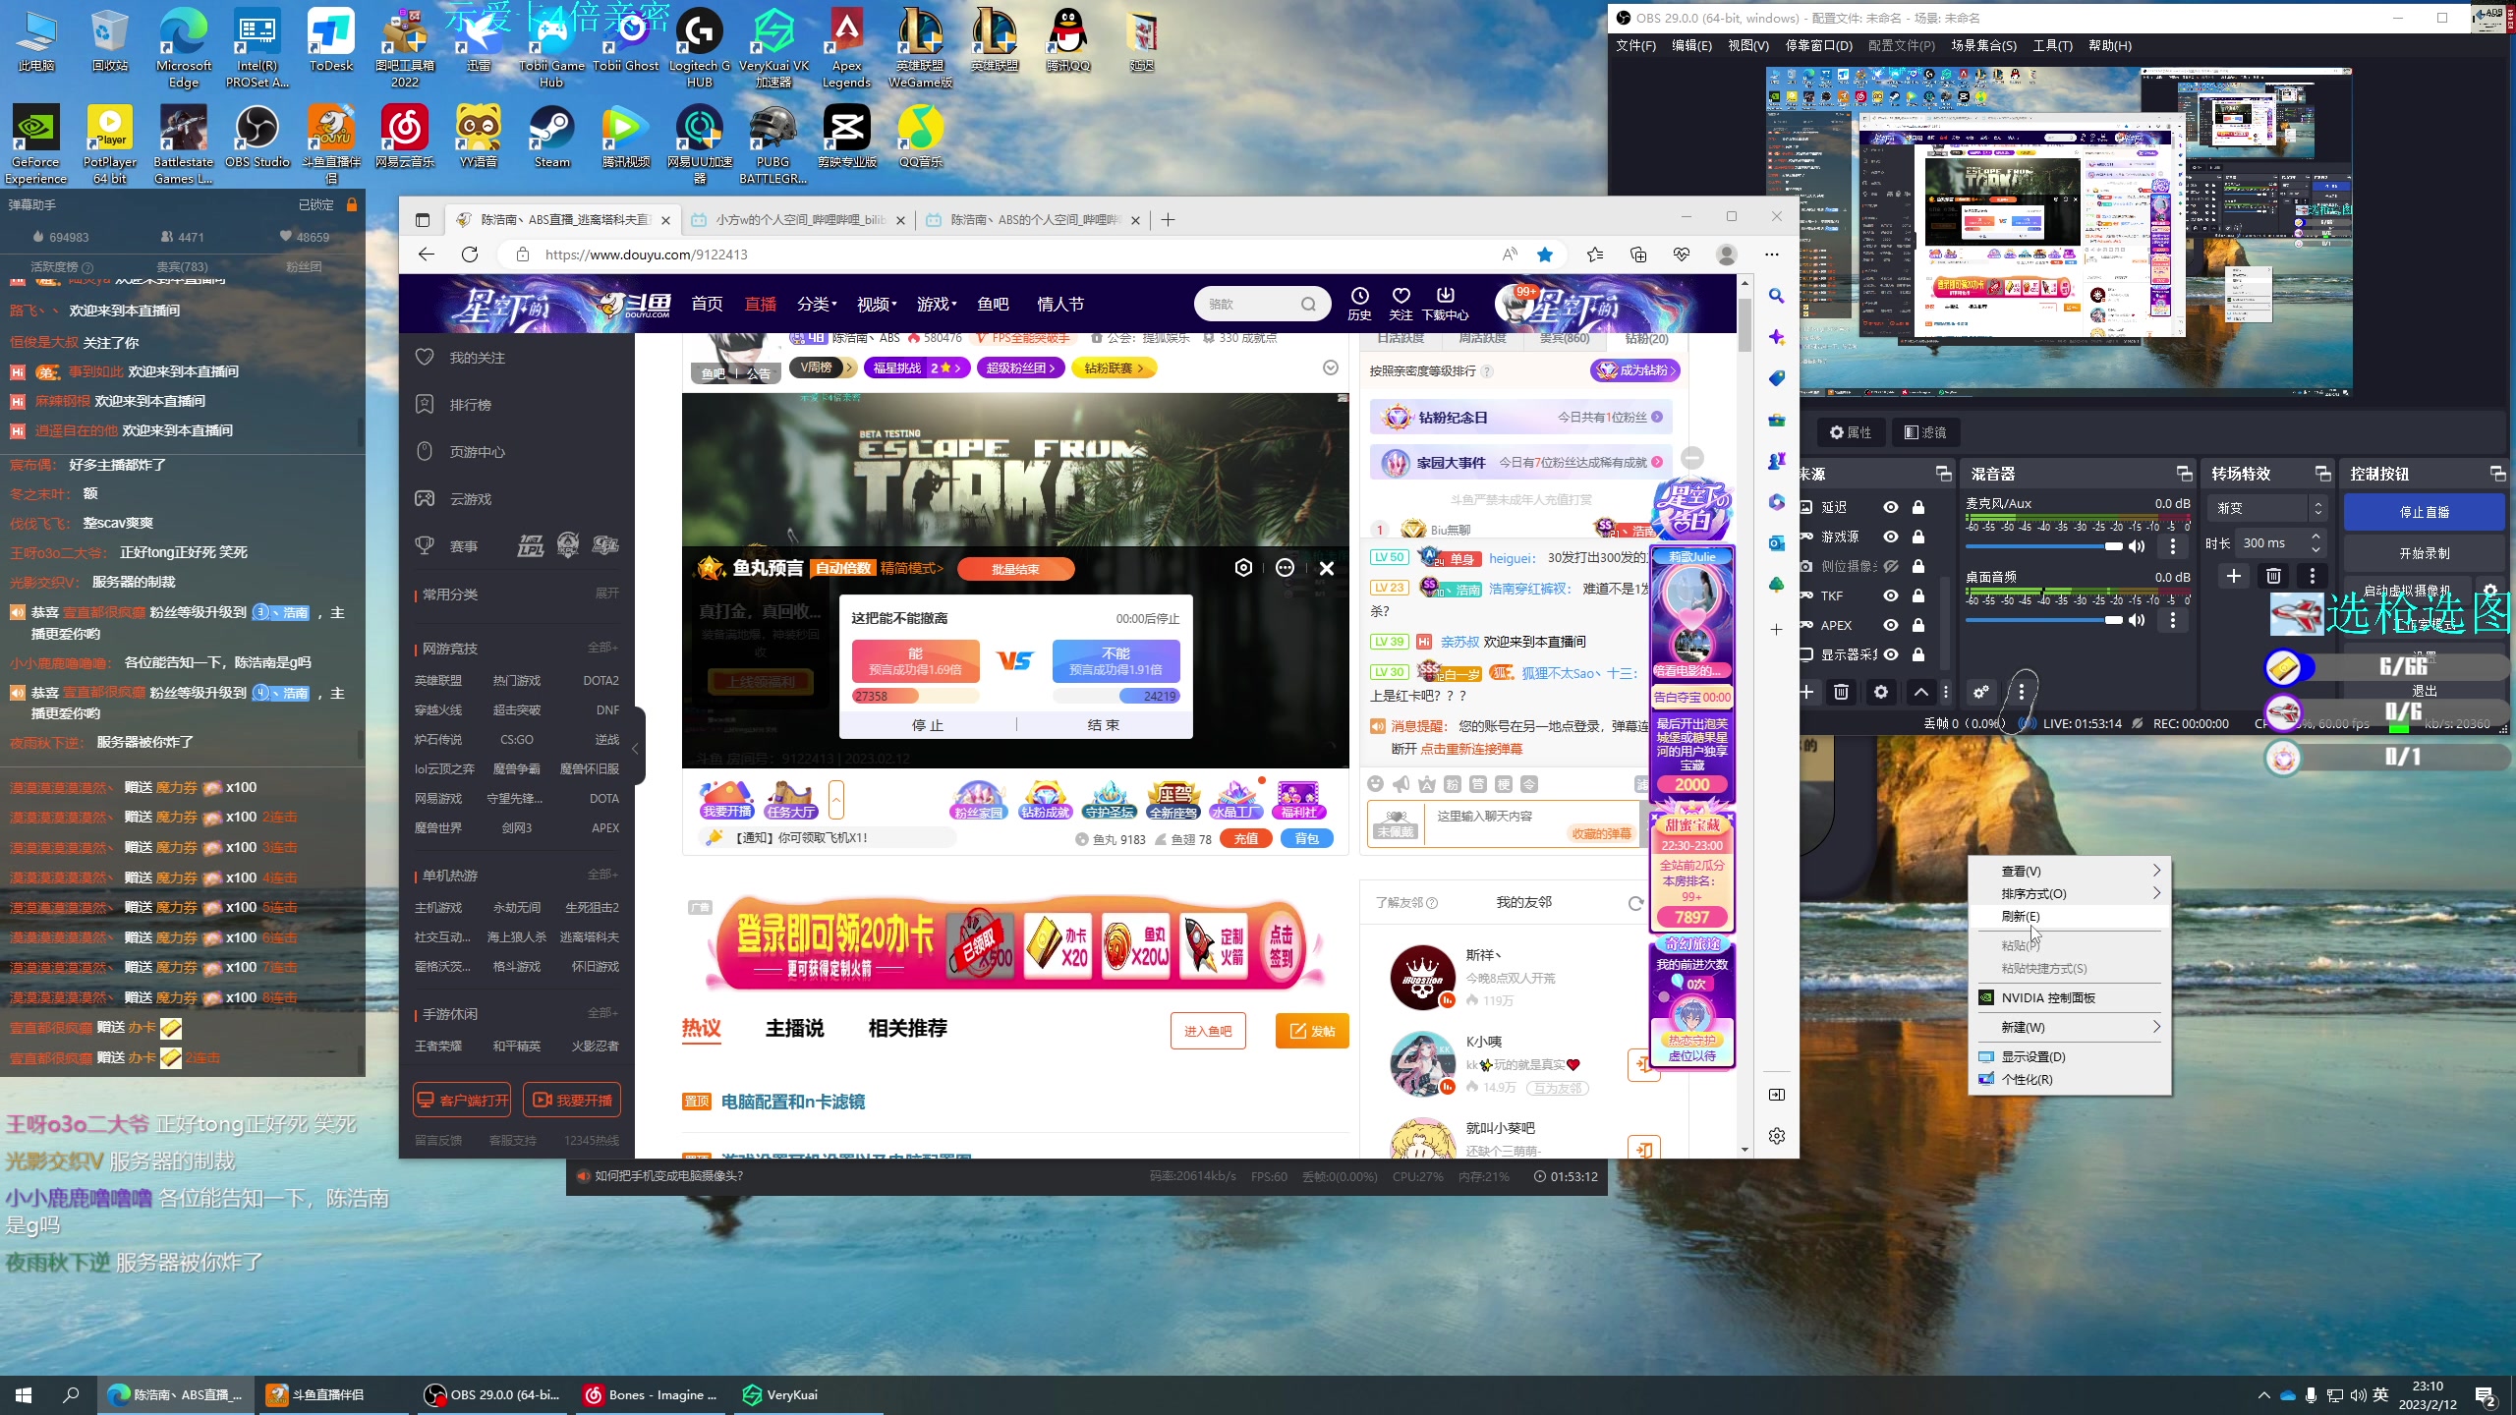Expand the 排序方式(O) submenu
The width and height of the screenshot is (2516, 1415).
pyautogui.click(x=2069, y=893)
